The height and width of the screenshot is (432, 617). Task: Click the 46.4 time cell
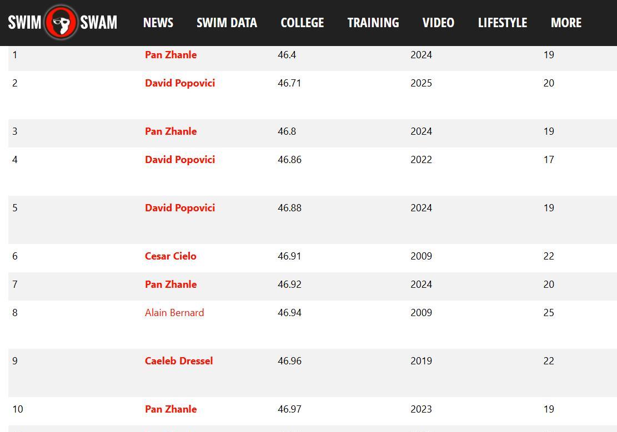[x=287, y=55]
